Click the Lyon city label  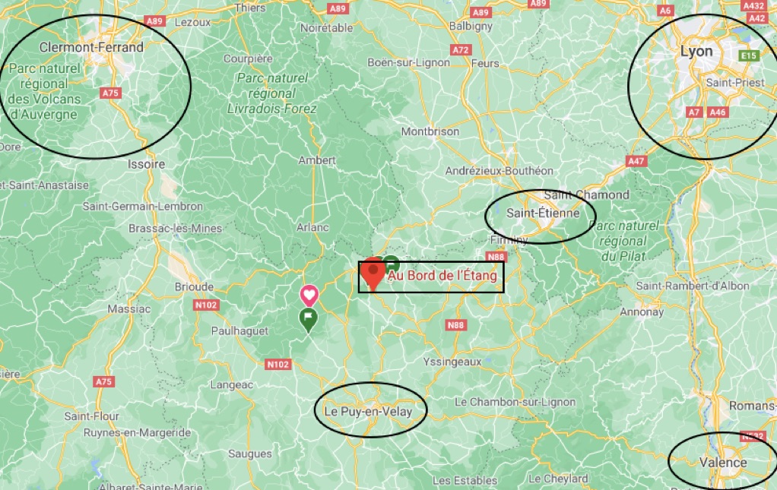pyautogui.click(x=696, y=52)
